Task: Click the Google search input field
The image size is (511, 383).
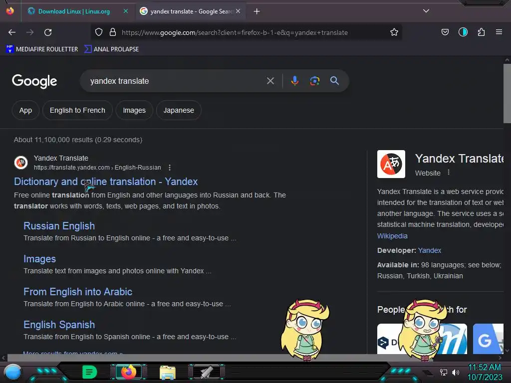Action: [x=176, y=81]
